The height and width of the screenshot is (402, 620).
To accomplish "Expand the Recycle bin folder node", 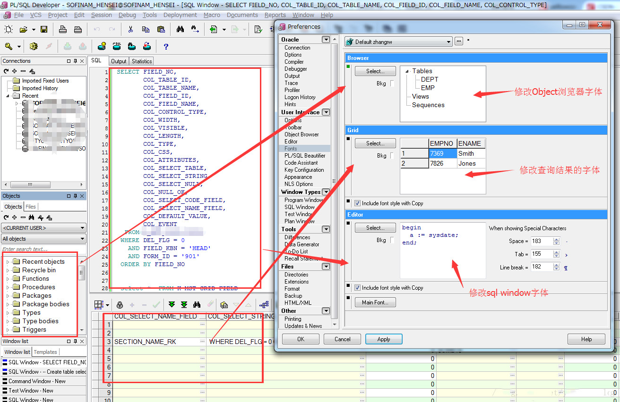I will point(8,270).
